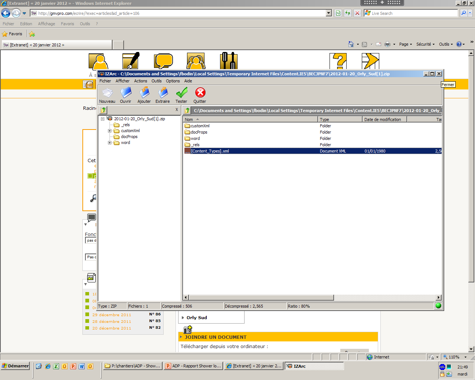Click the Démarrer start button

click(15, 366)
